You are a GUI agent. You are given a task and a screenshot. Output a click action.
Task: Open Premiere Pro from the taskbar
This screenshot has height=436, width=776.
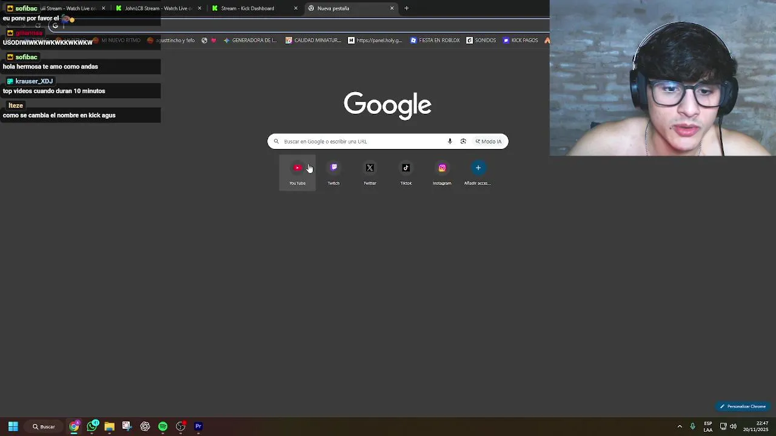(x=198, y=426)
